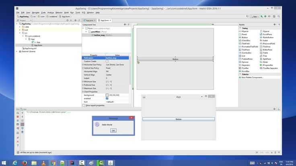
Task: Expand the .idea folder node
Action: pyautogui.click(x=20, y=27)
